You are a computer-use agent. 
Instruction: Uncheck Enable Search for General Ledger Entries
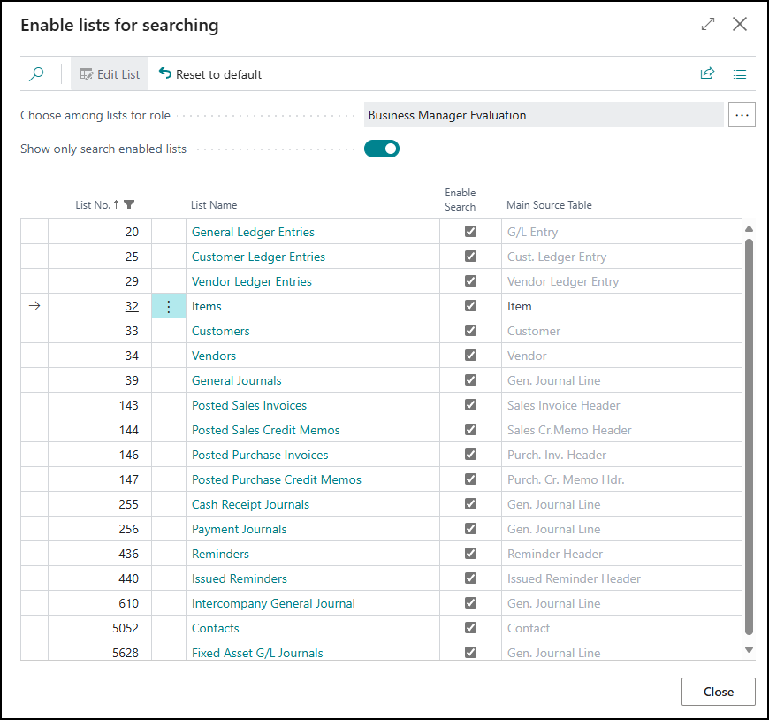click(470, 231)
